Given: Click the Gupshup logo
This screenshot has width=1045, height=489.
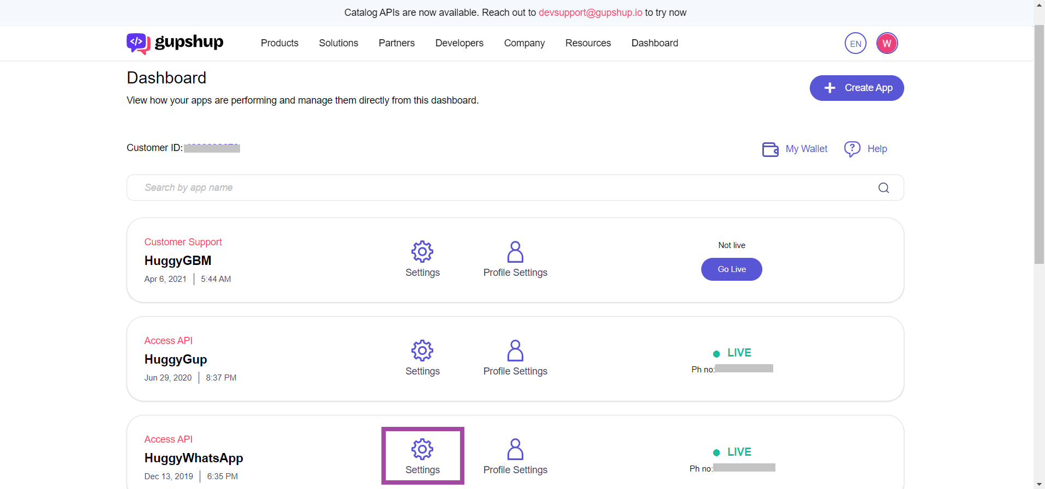Looking at the screenshot, I should pos(175,43).
